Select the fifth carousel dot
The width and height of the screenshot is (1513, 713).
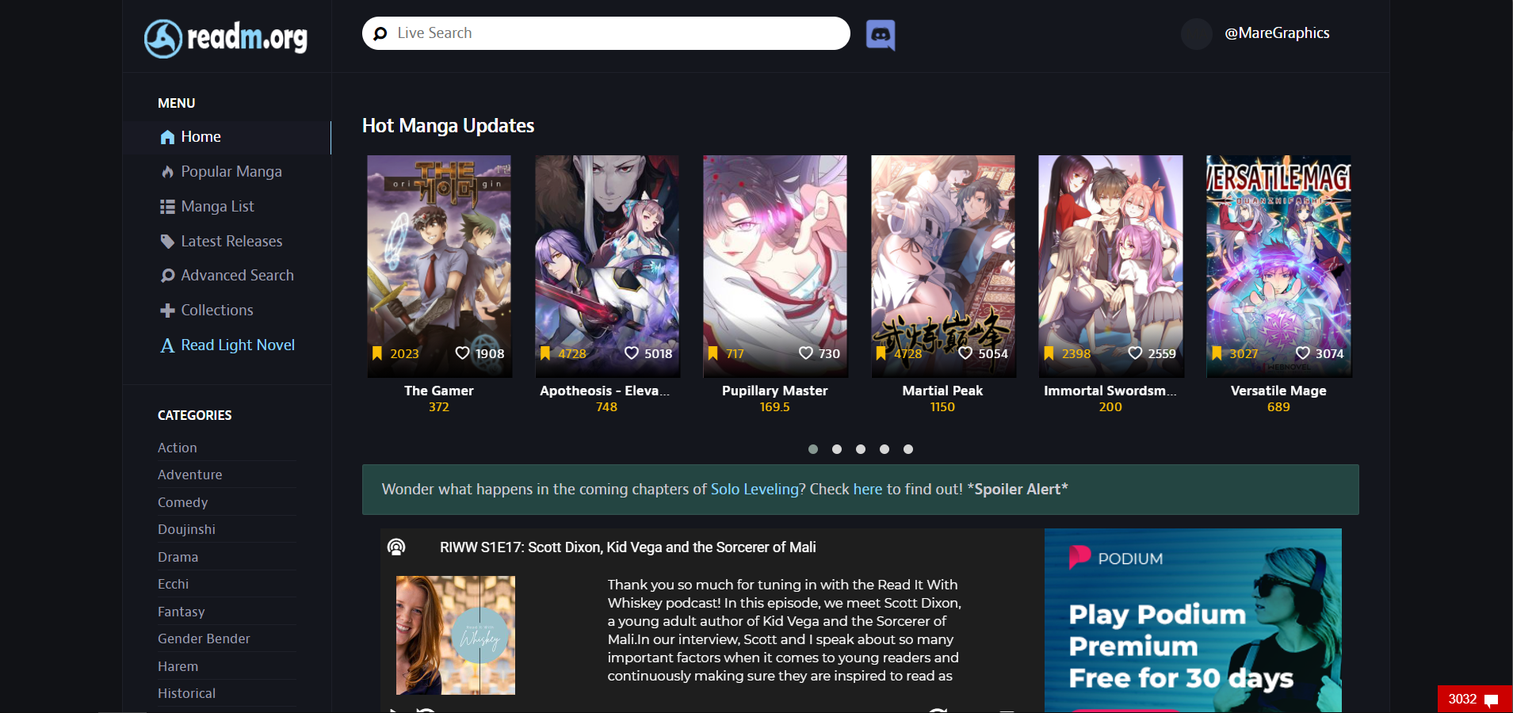click(908, 449)
